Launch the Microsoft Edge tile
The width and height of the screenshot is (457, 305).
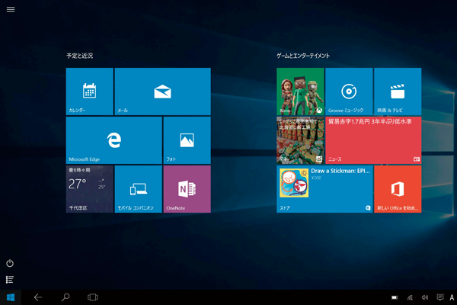click(114, 140)
